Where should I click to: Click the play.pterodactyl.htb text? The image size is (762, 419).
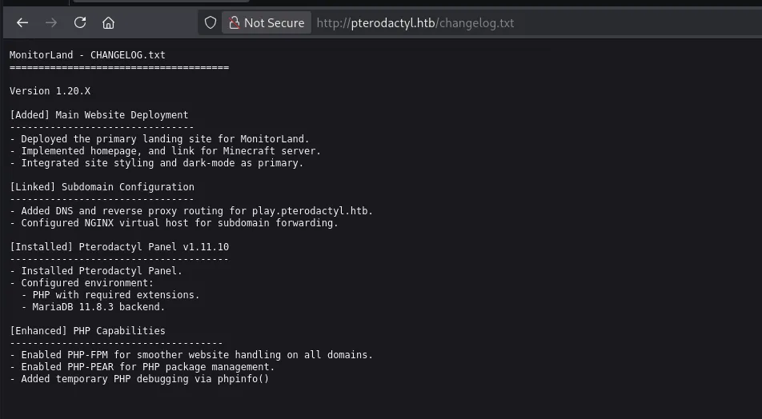(x=312, y=211)
